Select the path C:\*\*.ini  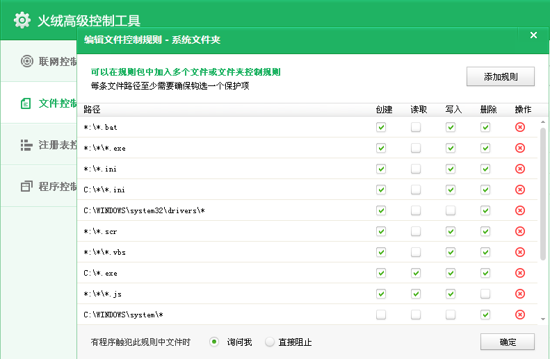point(104,190)
